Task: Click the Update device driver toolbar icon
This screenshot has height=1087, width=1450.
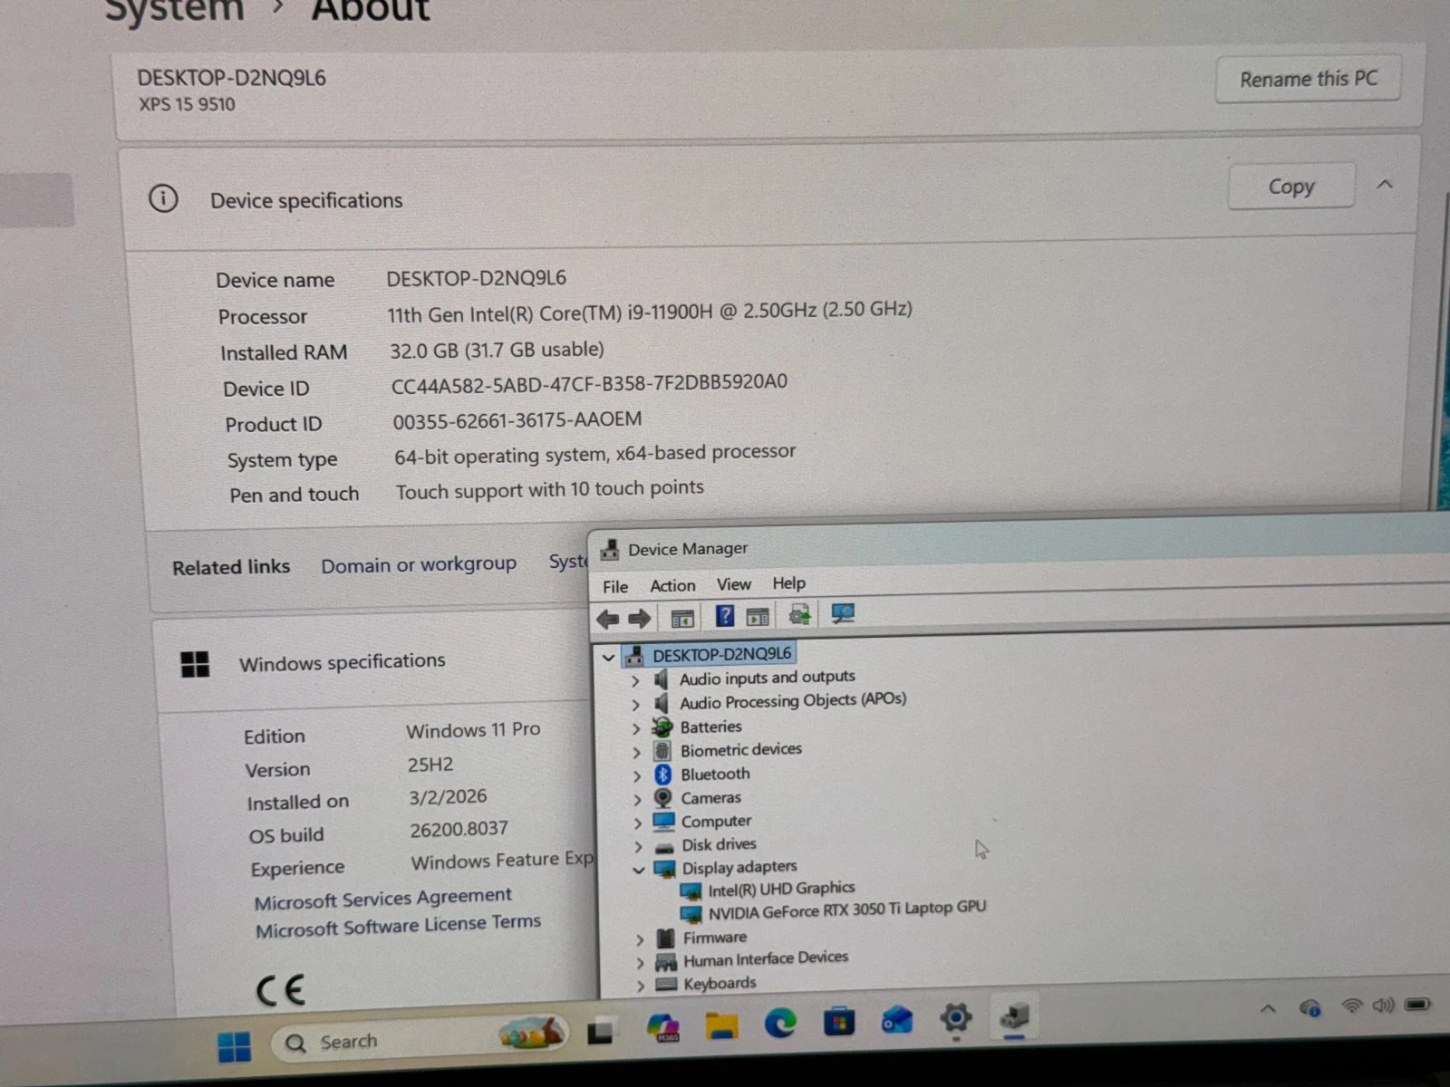Action: (x=799, y=616)
